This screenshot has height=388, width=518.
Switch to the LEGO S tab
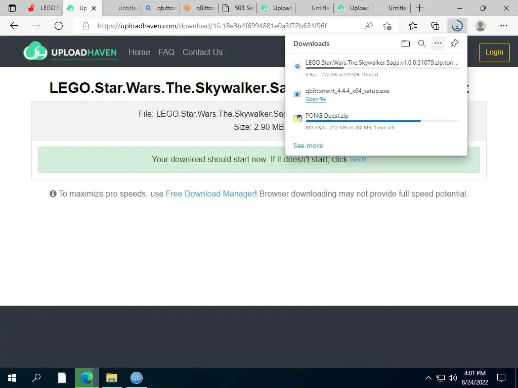coord(45,8)
